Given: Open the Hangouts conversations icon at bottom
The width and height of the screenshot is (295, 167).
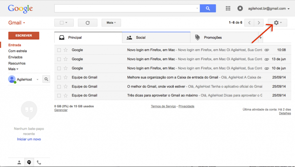Looking at the screenshot, I should [29, 162].
